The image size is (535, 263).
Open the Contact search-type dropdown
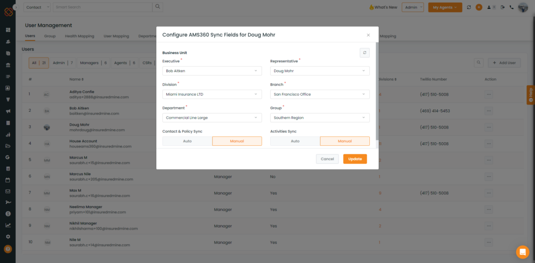(x=37, y=7)
